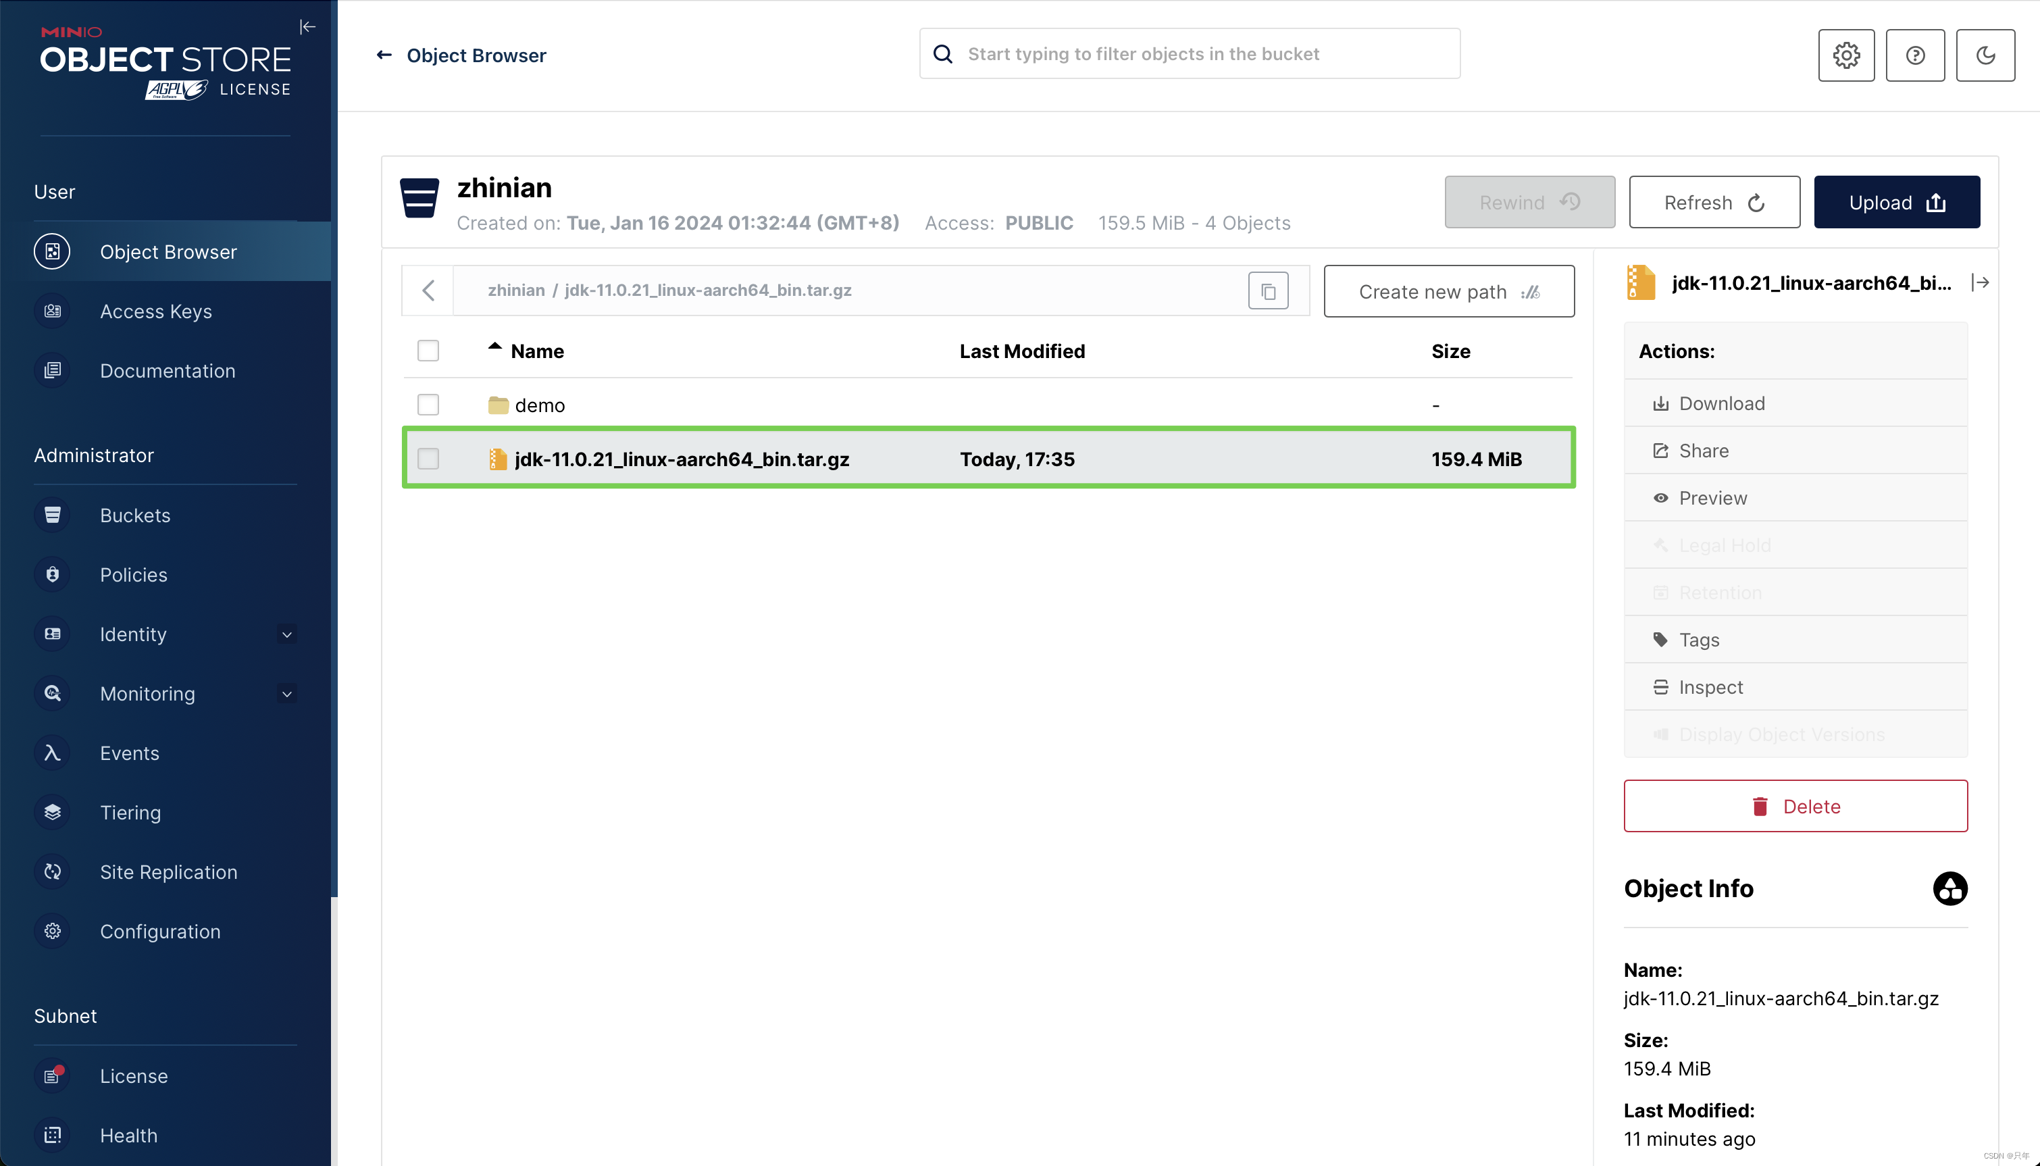
Task: Click the Object Browser header link
Action: (476, 55)
